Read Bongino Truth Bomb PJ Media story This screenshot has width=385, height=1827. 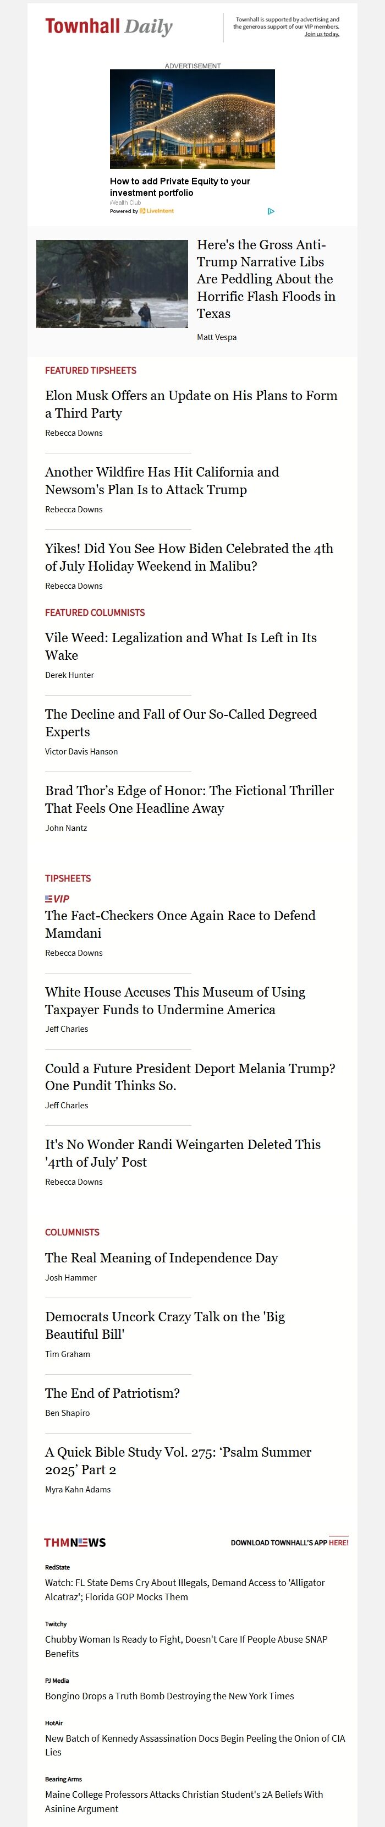pyautogui.click(x=169, y=1696)
